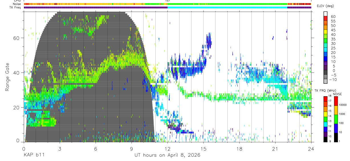Viewport: 350px width, 161px height.
Task: Click x-axis tick label '24'
Action: [311, 149]
